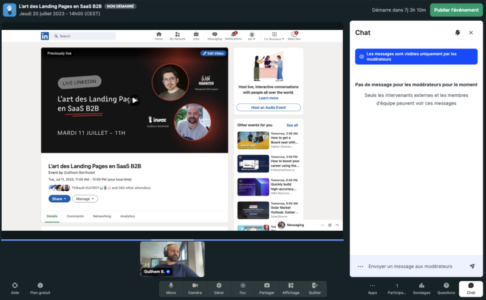Open the Partager screen share option

(267, 288)
